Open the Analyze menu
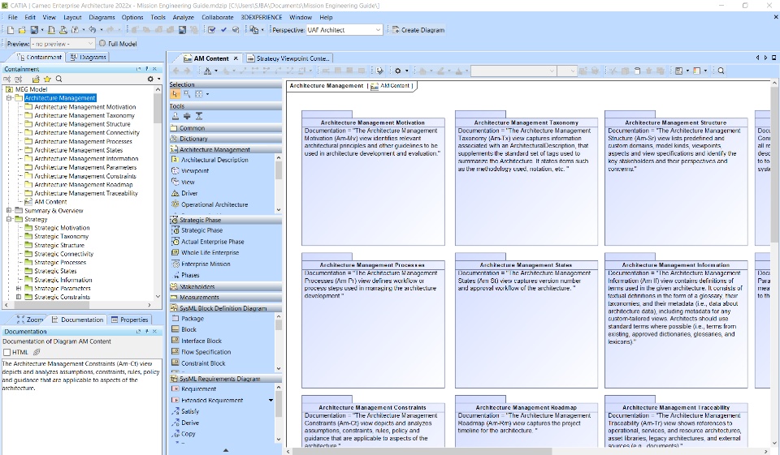This screenshot has width=780, height=455. (x=183, y=17)
